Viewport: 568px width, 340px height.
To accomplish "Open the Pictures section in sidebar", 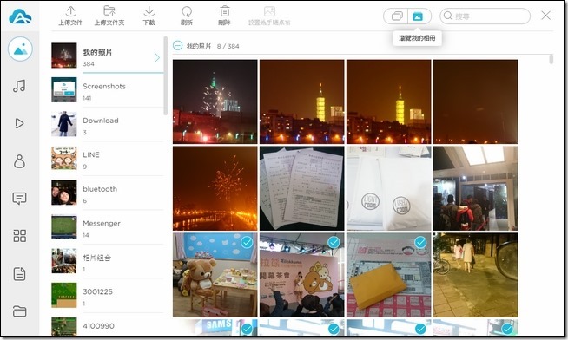I will pos(20,49).
